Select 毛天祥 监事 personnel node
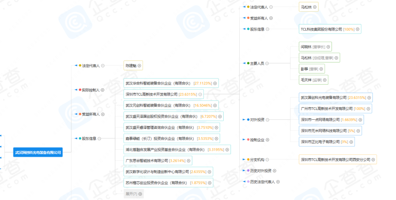 pos(313,80)
